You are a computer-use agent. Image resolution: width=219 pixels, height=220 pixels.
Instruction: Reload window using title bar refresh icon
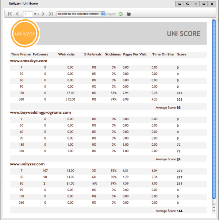pyautogui.click(x=187, y=4)
